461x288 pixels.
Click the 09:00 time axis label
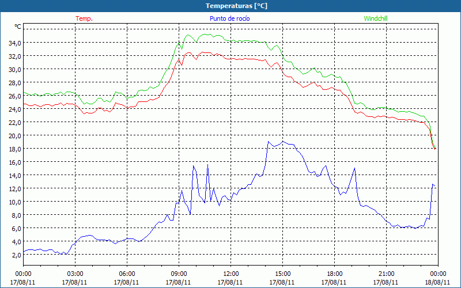pos(179,274)
